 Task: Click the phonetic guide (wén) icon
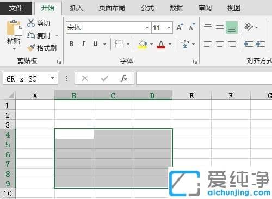[x=184, y=44]
